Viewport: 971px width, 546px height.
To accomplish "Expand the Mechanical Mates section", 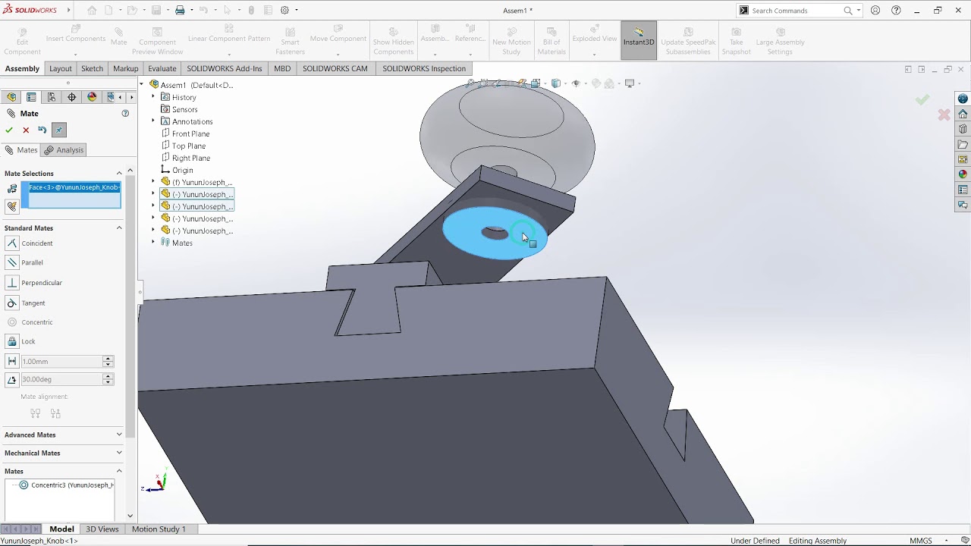I will click(x=119, y=453).
